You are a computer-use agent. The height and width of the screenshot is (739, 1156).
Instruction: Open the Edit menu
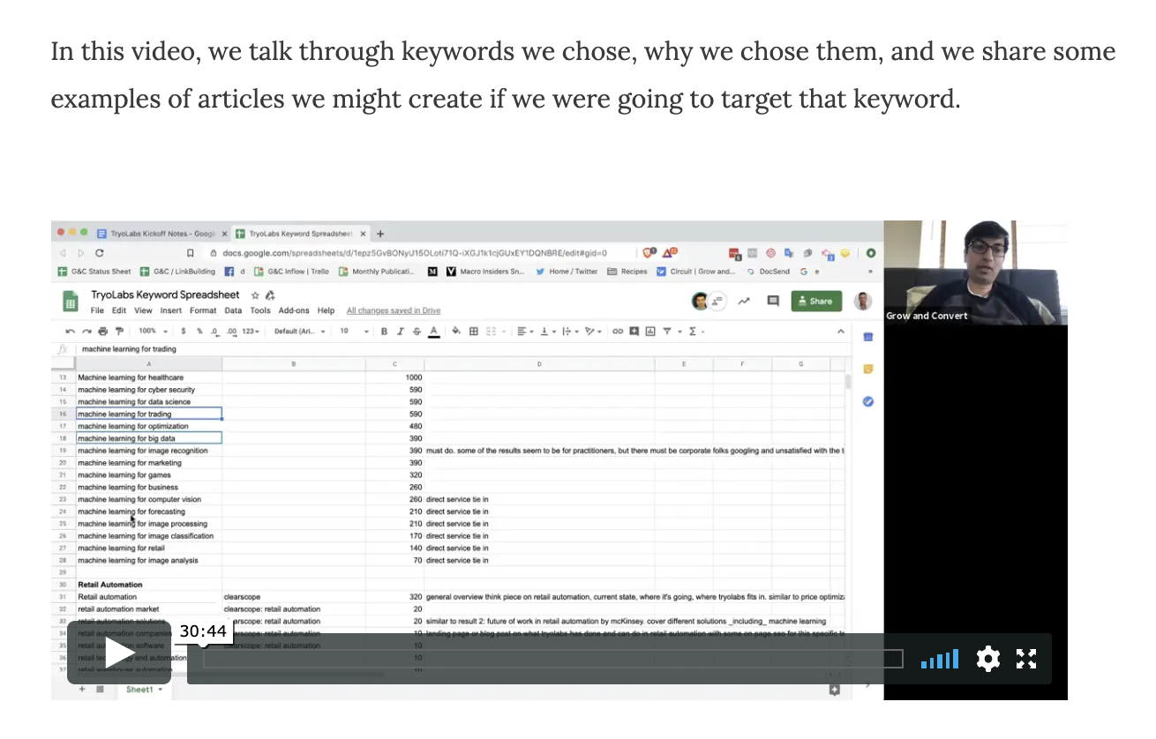click(x=119, y=310)
